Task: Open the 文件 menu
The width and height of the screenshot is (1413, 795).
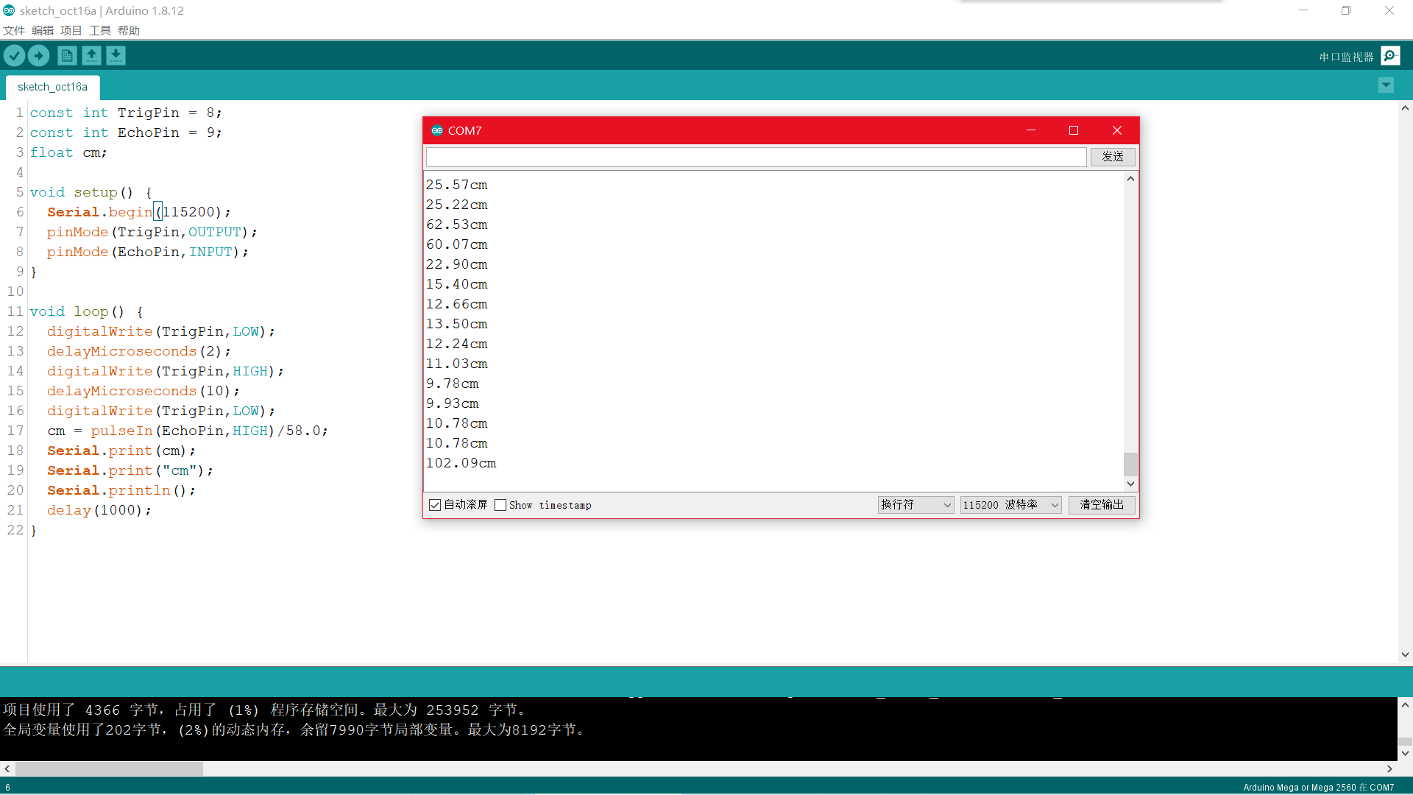Action: coord(14,30)
